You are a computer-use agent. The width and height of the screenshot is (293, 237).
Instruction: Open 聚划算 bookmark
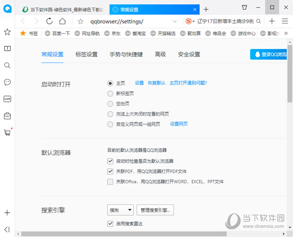point(190,33)
